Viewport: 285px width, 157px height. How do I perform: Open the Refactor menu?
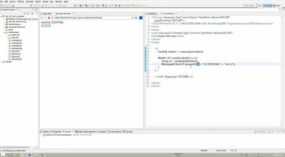tap(21, 2)
